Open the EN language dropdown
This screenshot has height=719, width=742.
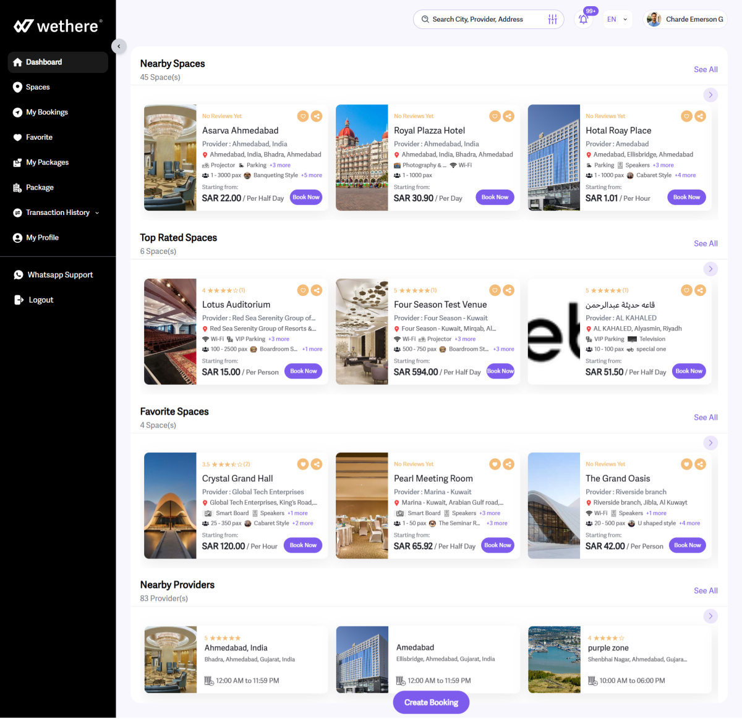point(616,20)
